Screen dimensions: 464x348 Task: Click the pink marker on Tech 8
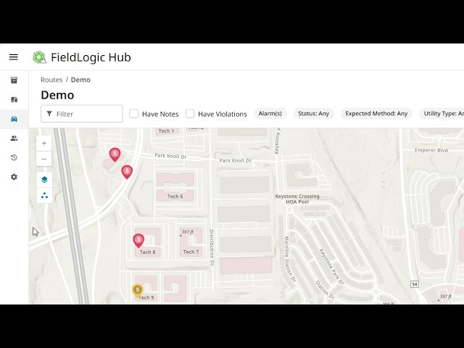[138, 241]
